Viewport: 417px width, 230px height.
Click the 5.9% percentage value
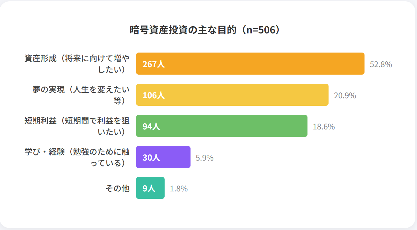[x=204, y=158]
